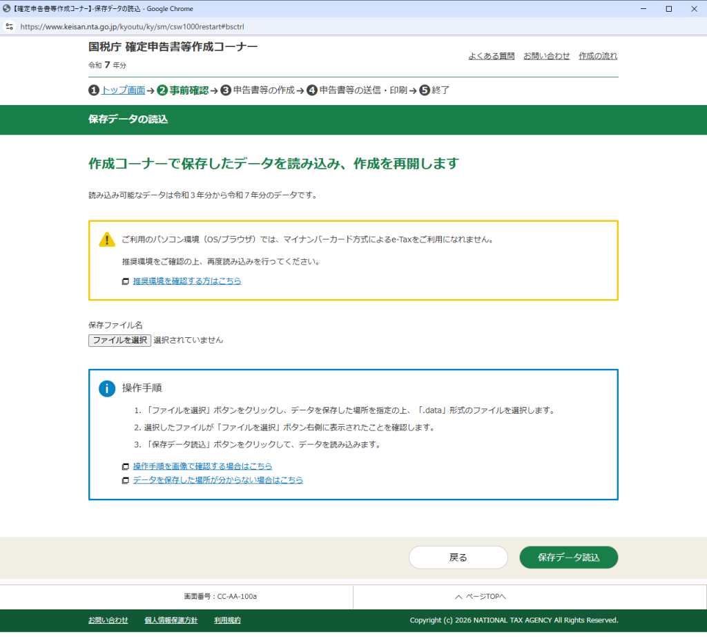Click the site information icon in address bar
Screen dimensions: 707x637
pyautogui.click(x=9, y=27)
